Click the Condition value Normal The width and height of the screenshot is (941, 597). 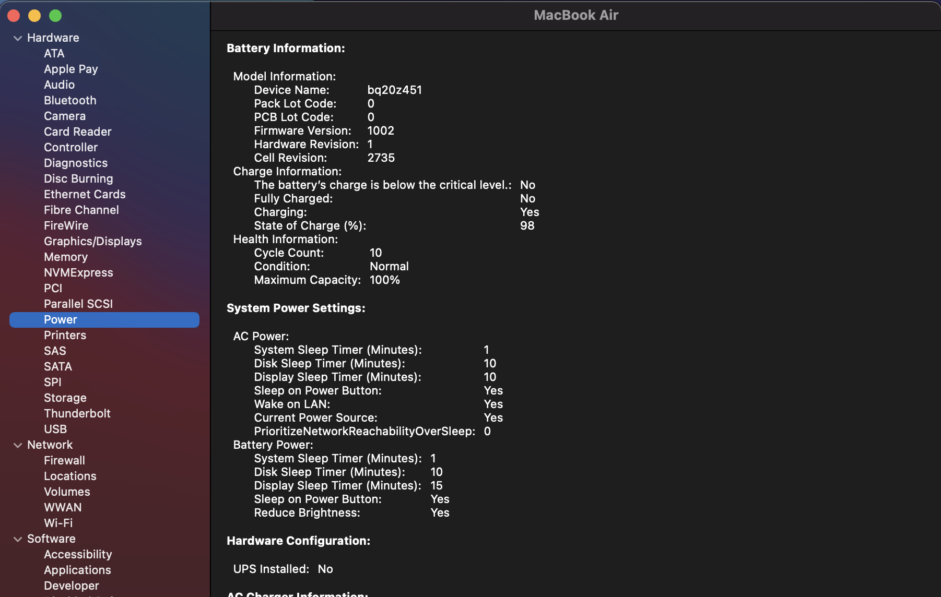pyautogui.click(x=390, y=267)
